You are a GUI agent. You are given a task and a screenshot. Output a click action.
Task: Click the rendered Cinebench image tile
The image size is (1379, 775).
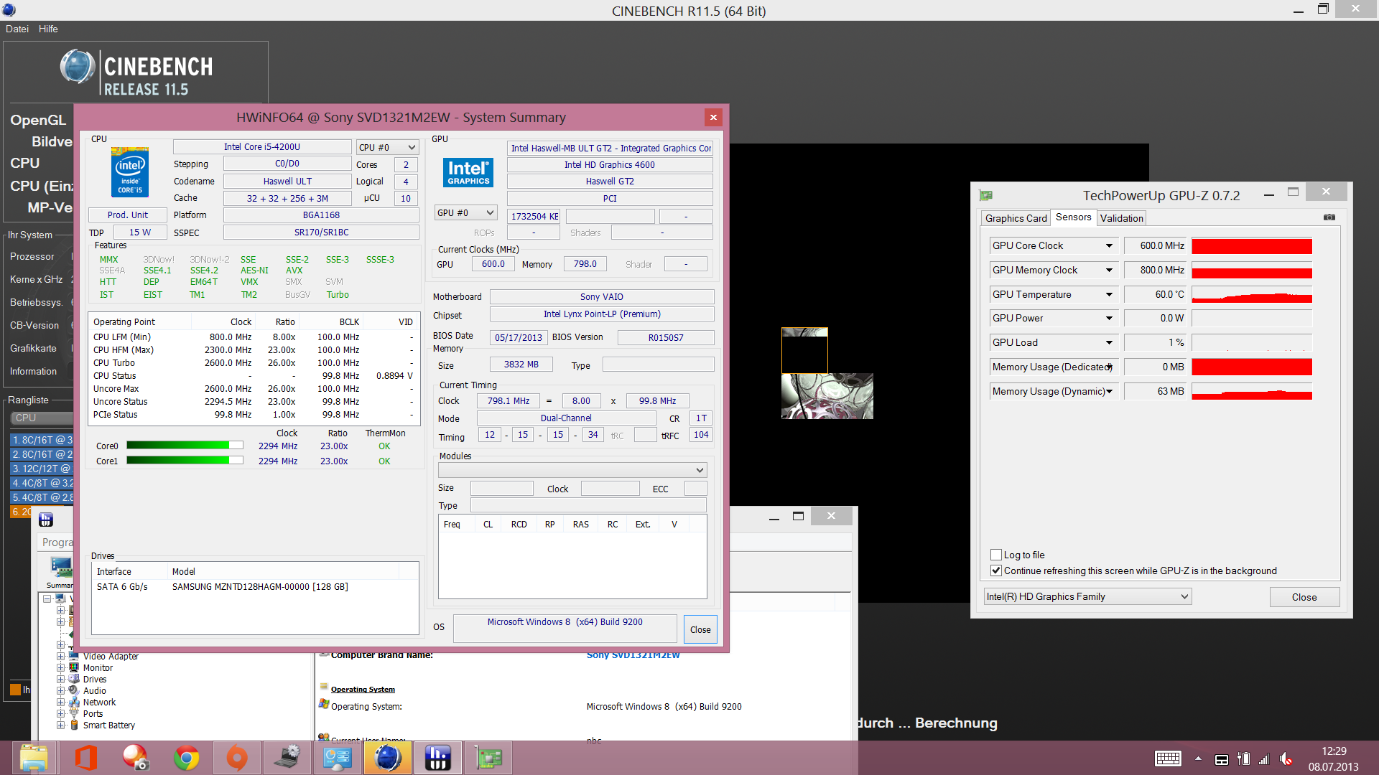coord(827,396)
